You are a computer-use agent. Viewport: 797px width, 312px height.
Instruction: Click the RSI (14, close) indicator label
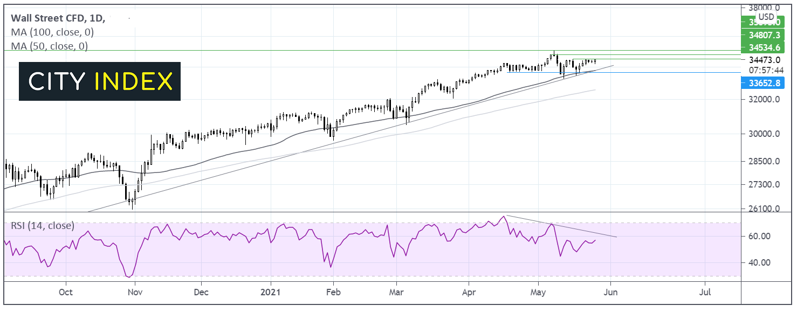tap(43, 225)
